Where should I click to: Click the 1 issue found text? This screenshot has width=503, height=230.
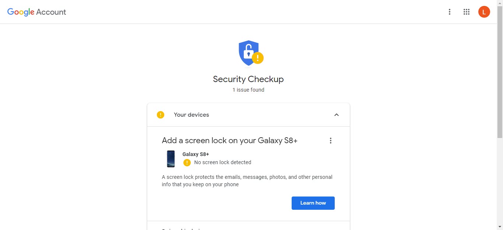pos(248,90)
